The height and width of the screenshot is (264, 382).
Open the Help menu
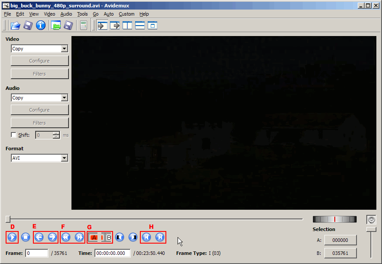[144, 14]
